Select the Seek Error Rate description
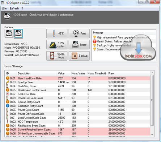 (27, 94)
